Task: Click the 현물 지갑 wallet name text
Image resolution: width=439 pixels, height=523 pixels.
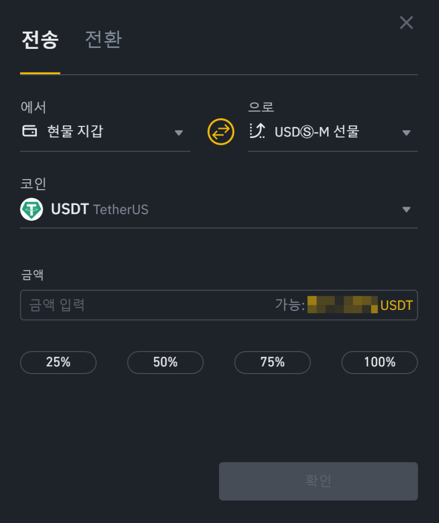Action: pos(75,131)
